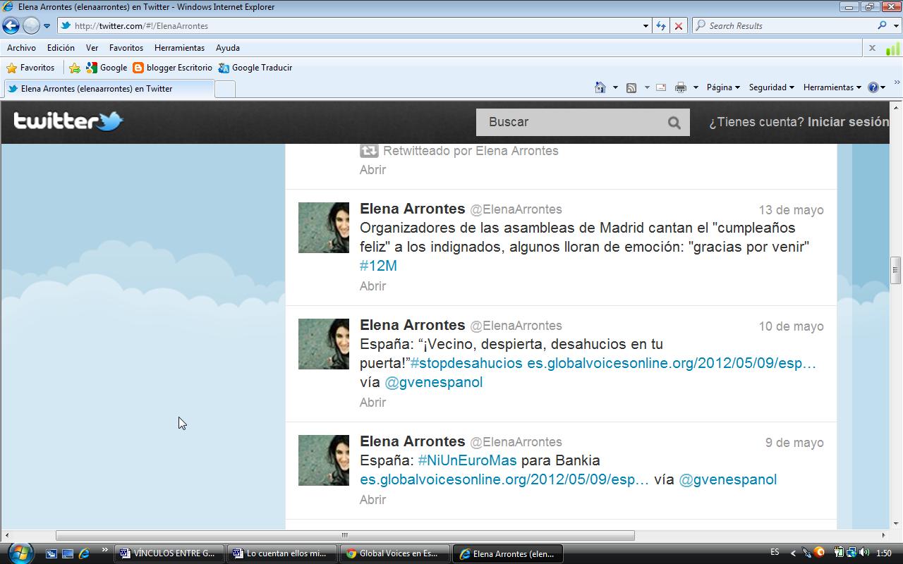Open the globalvoicesonline link in Bankia tweet

[504, 479]
